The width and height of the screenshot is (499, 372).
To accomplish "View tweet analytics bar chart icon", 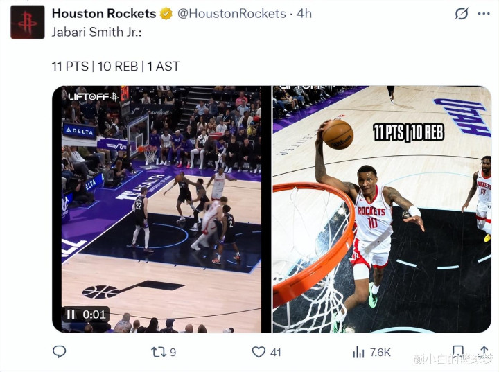I will [x=358, y=353].
